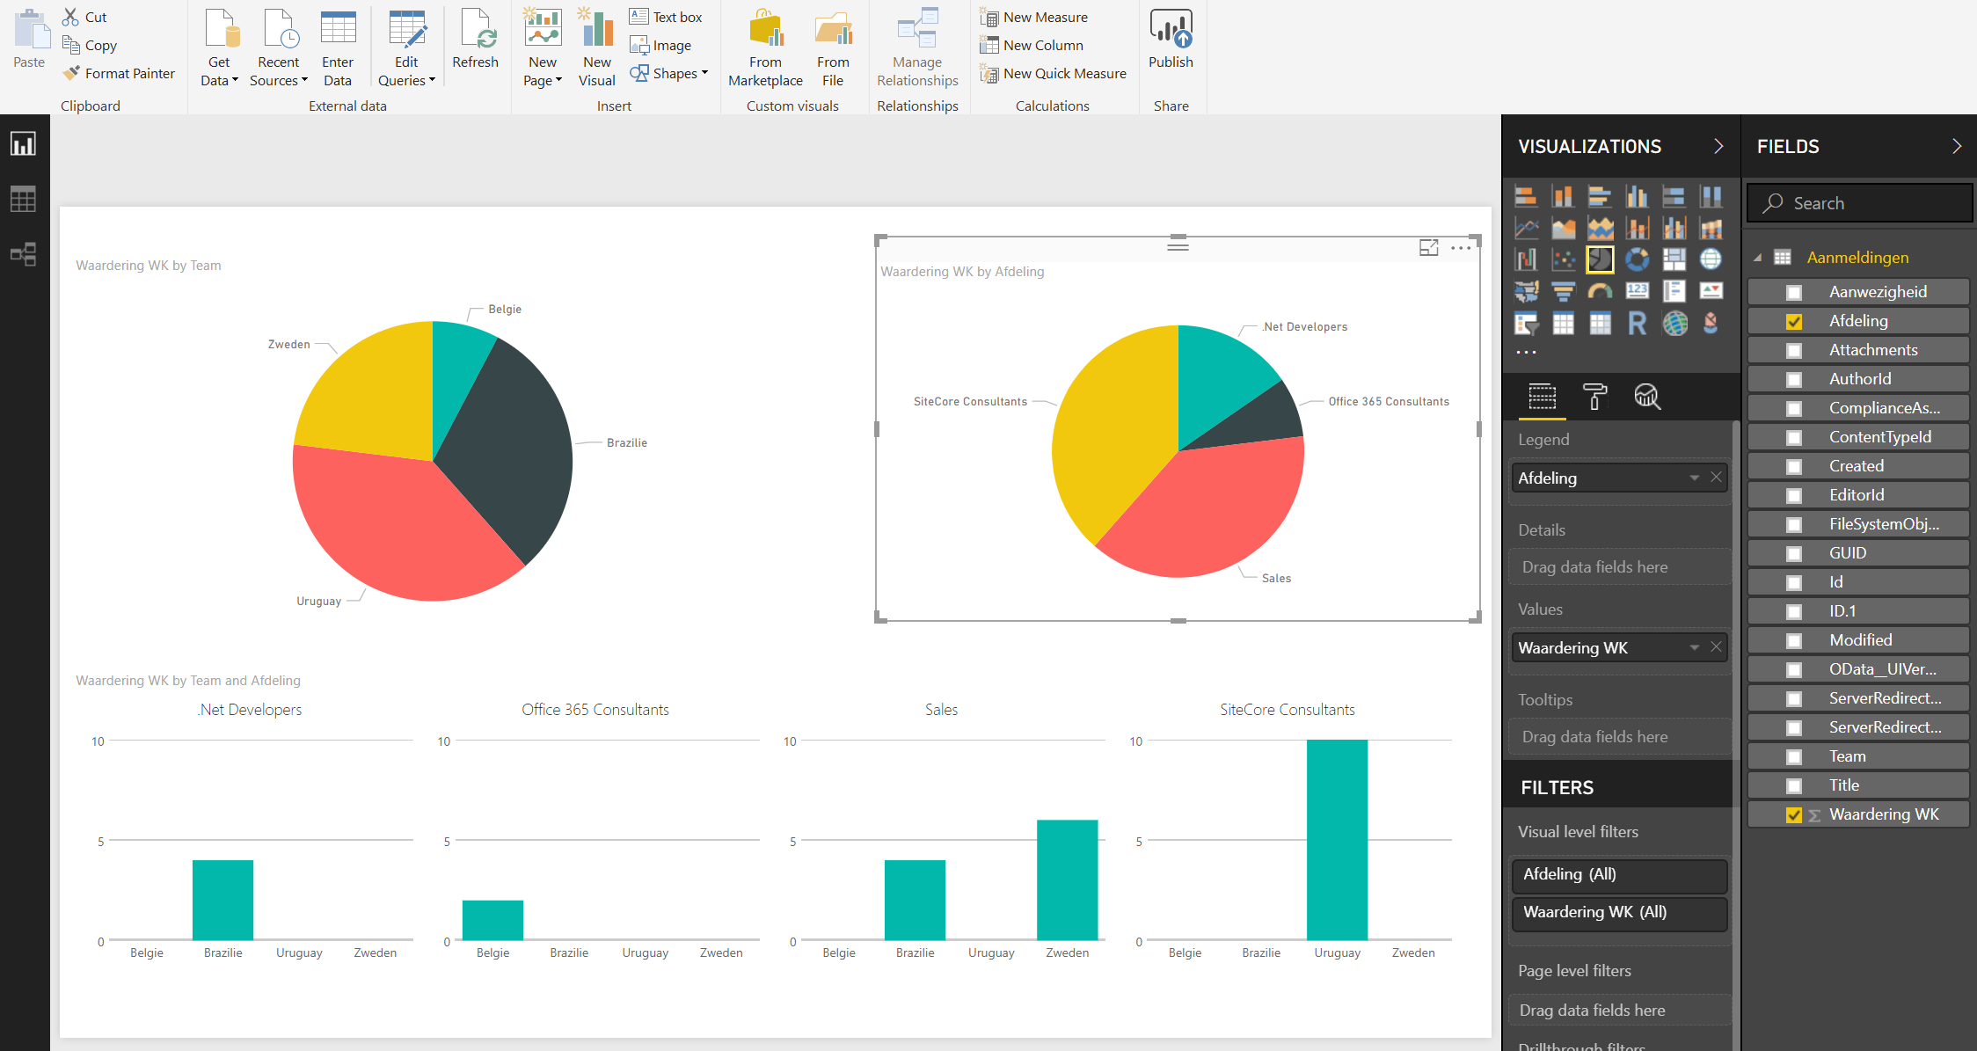Select the pie chart visual
This screenshot has width=1977, height=1051.
(1600, 259)
